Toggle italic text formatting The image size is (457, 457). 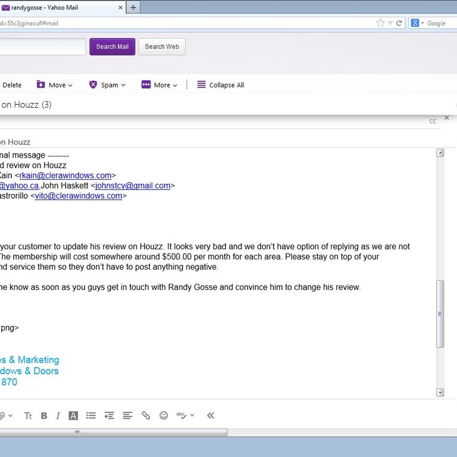coord(58,416)
